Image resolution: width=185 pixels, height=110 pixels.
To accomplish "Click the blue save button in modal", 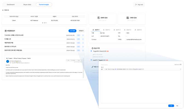I will [x=171, y=106].
